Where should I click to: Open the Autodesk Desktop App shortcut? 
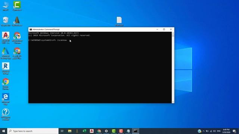coord(6,53)
